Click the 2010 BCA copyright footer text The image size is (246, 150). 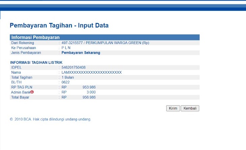click(50, 119)
